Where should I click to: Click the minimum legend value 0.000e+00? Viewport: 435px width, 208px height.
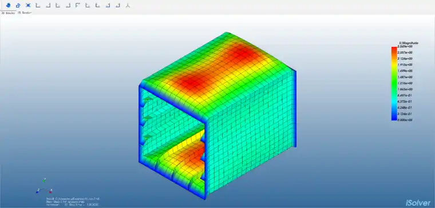coord(405,120)
